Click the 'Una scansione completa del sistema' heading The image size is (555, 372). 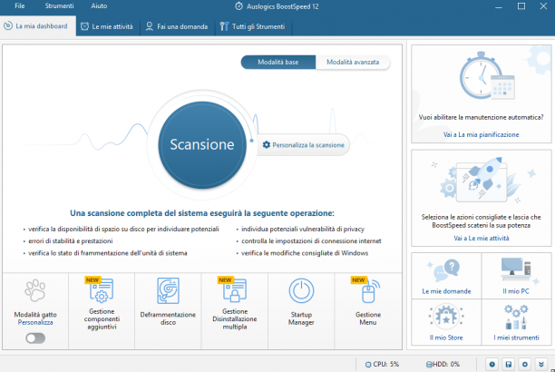click(x=202, y=213)
